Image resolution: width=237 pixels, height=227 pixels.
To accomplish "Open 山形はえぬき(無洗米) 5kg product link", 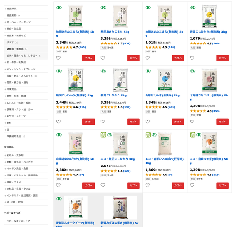I will (163, 96).
